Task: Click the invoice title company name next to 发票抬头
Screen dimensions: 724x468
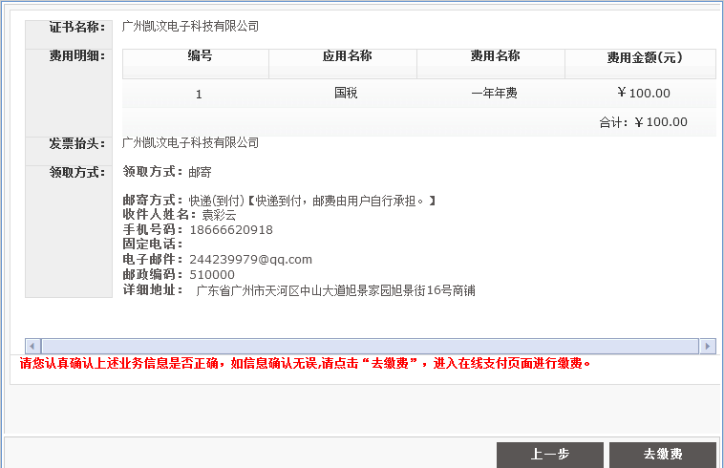Action: [x=190, y=142]
